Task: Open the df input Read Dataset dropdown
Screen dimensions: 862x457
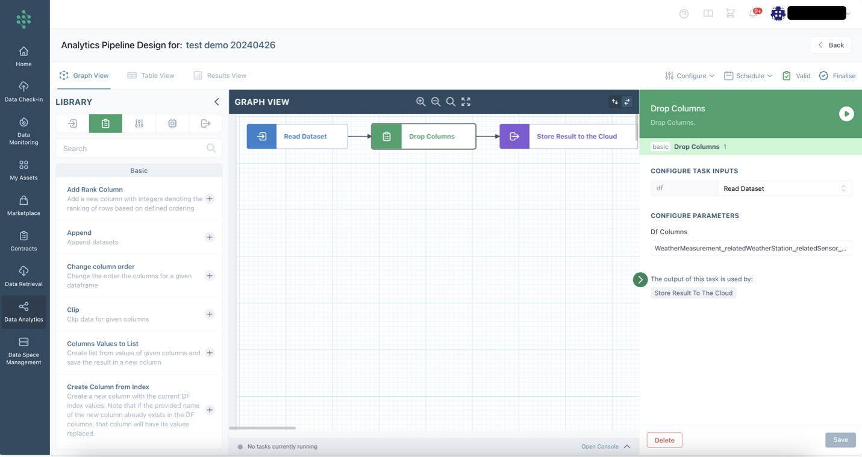Action: point(784,188)
